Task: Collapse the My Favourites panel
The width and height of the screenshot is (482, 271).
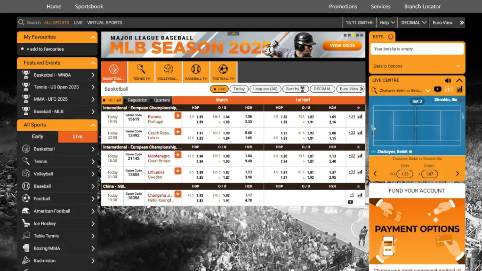Action: 93,37
